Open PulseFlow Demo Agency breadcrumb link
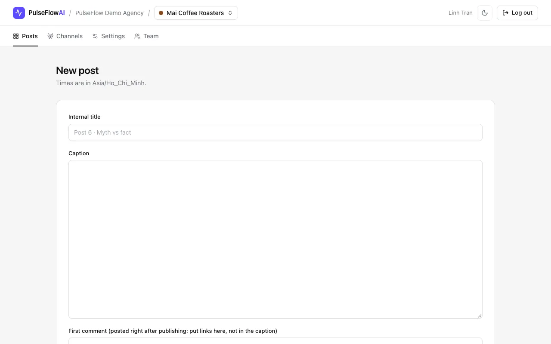The width and height of the screenshot is (551, 344). pos(109,13)
